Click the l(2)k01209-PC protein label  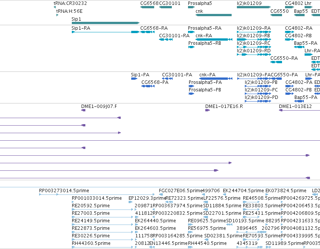point(261,90)
